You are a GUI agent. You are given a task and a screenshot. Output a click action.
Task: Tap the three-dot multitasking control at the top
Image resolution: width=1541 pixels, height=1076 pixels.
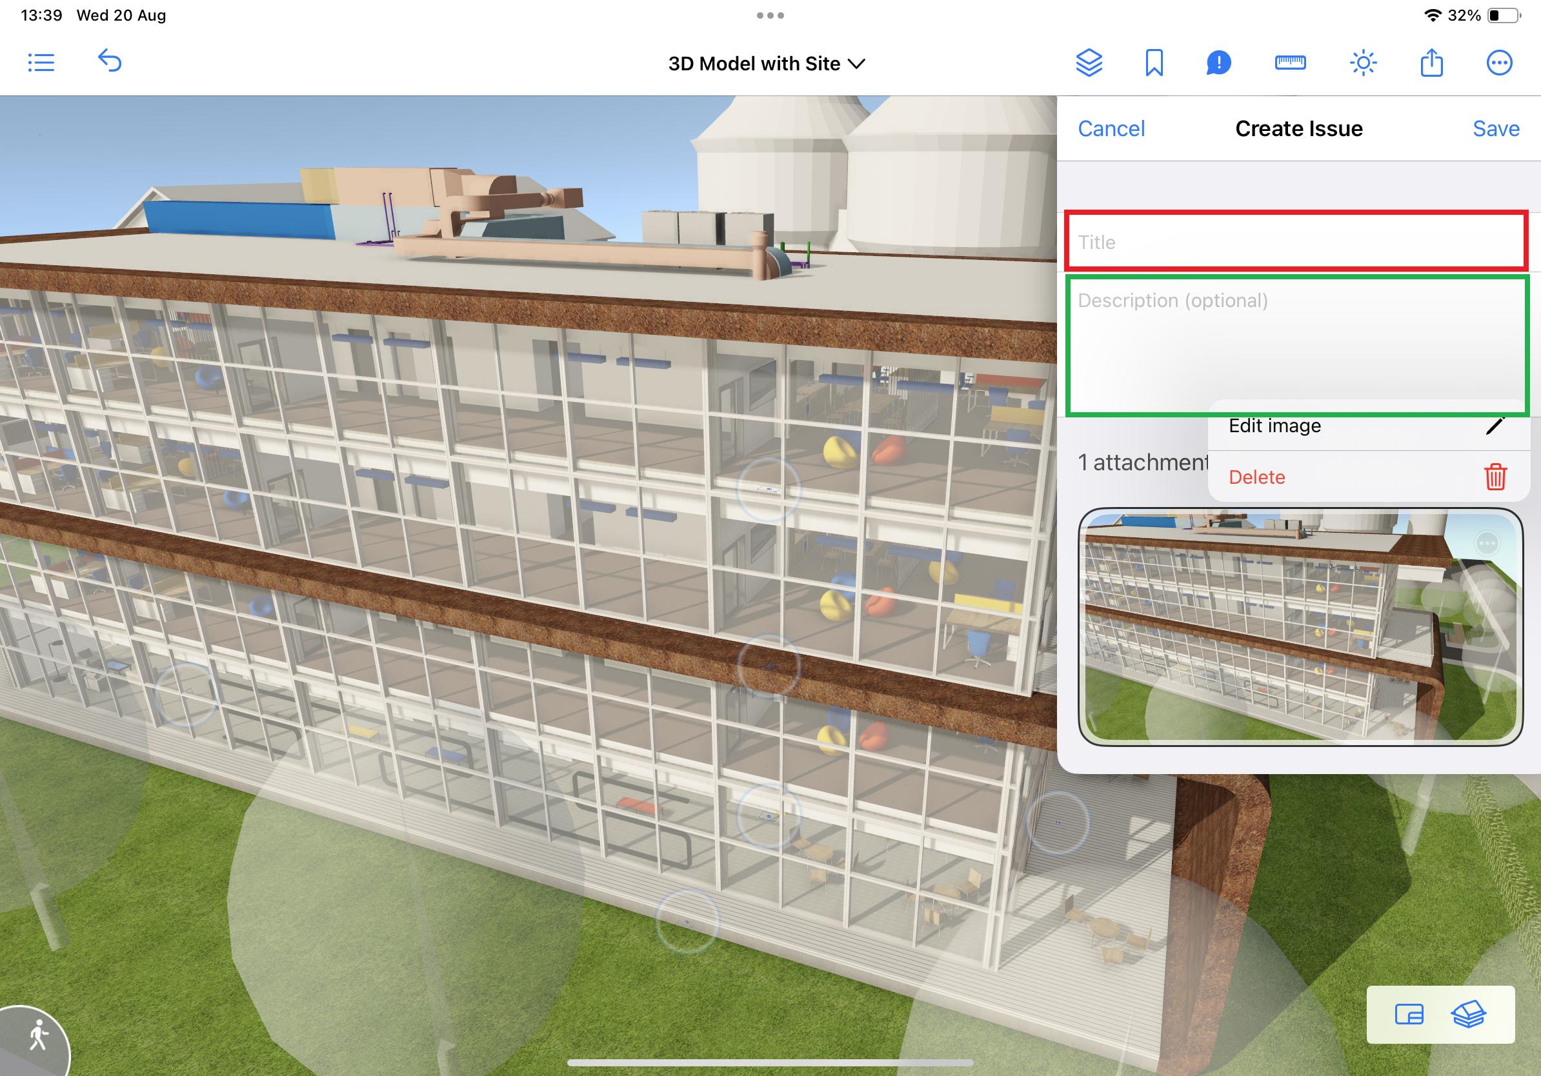[770, 15]
